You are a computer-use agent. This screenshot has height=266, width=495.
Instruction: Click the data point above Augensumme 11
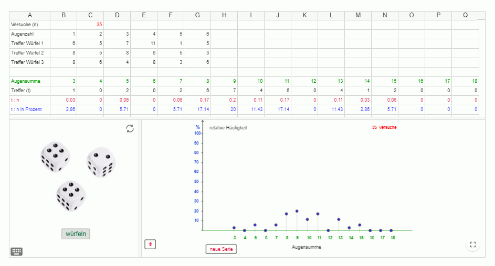click(x=318, y=214)
